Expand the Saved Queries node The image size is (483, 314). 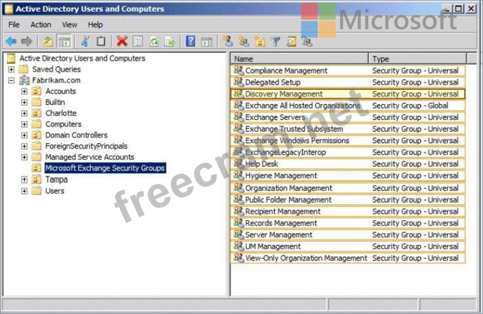(x=11, y=69)
